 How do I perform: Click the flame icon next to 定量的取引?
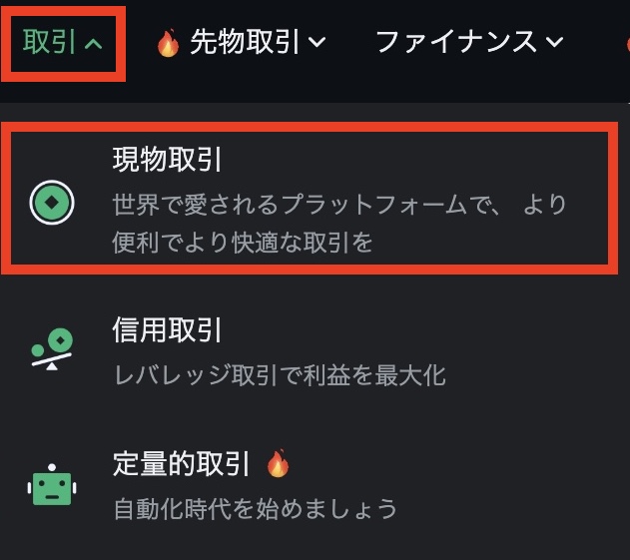pos(278,463)
